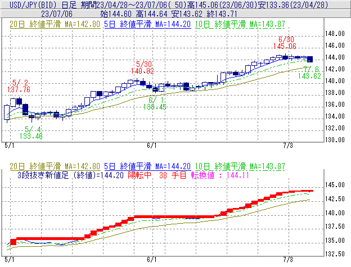Click the 132.50 axis label in lower chart
Viewport: 351px width, 267px height.
pos(335,254)
